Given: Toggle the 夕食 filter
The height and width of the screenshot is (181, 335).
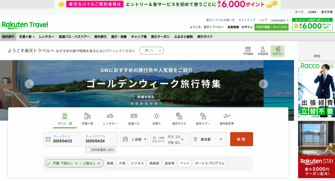Looking at the screenshot, I should pyautogui.click(x=122, y=163).
